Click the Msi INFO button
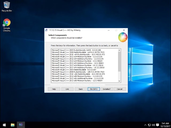 [94, 89]
